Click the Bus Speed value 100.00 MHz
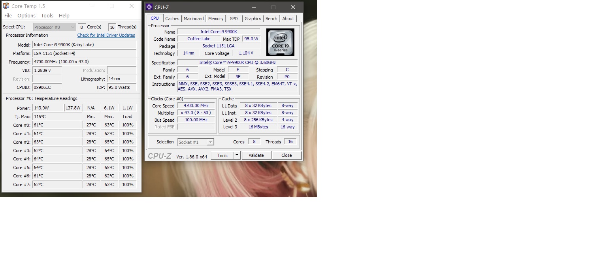Viewport: 607px width, 256px height. [196, 120]
